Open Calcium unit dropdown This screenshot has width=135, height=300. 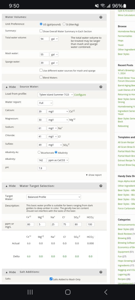[x=58, y=111]
